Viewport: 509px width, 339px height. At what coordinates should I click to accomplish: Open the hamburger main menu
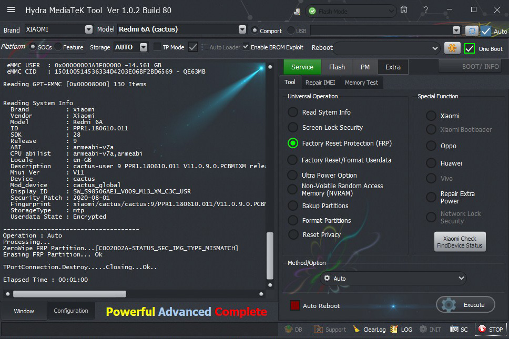[11, 10]
